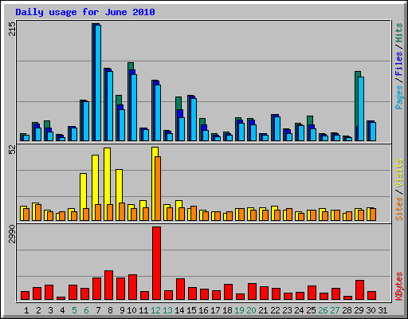Click the 52 axis maximum label
The image size is (408, 319).
click(x=12, y=150)
